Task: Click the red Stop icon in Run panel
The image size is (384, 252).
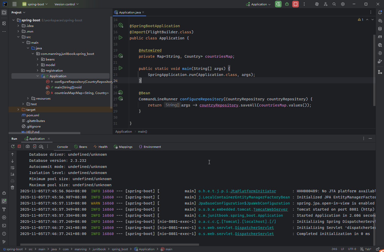Action: pyautogui.click(x=19, y=147)
